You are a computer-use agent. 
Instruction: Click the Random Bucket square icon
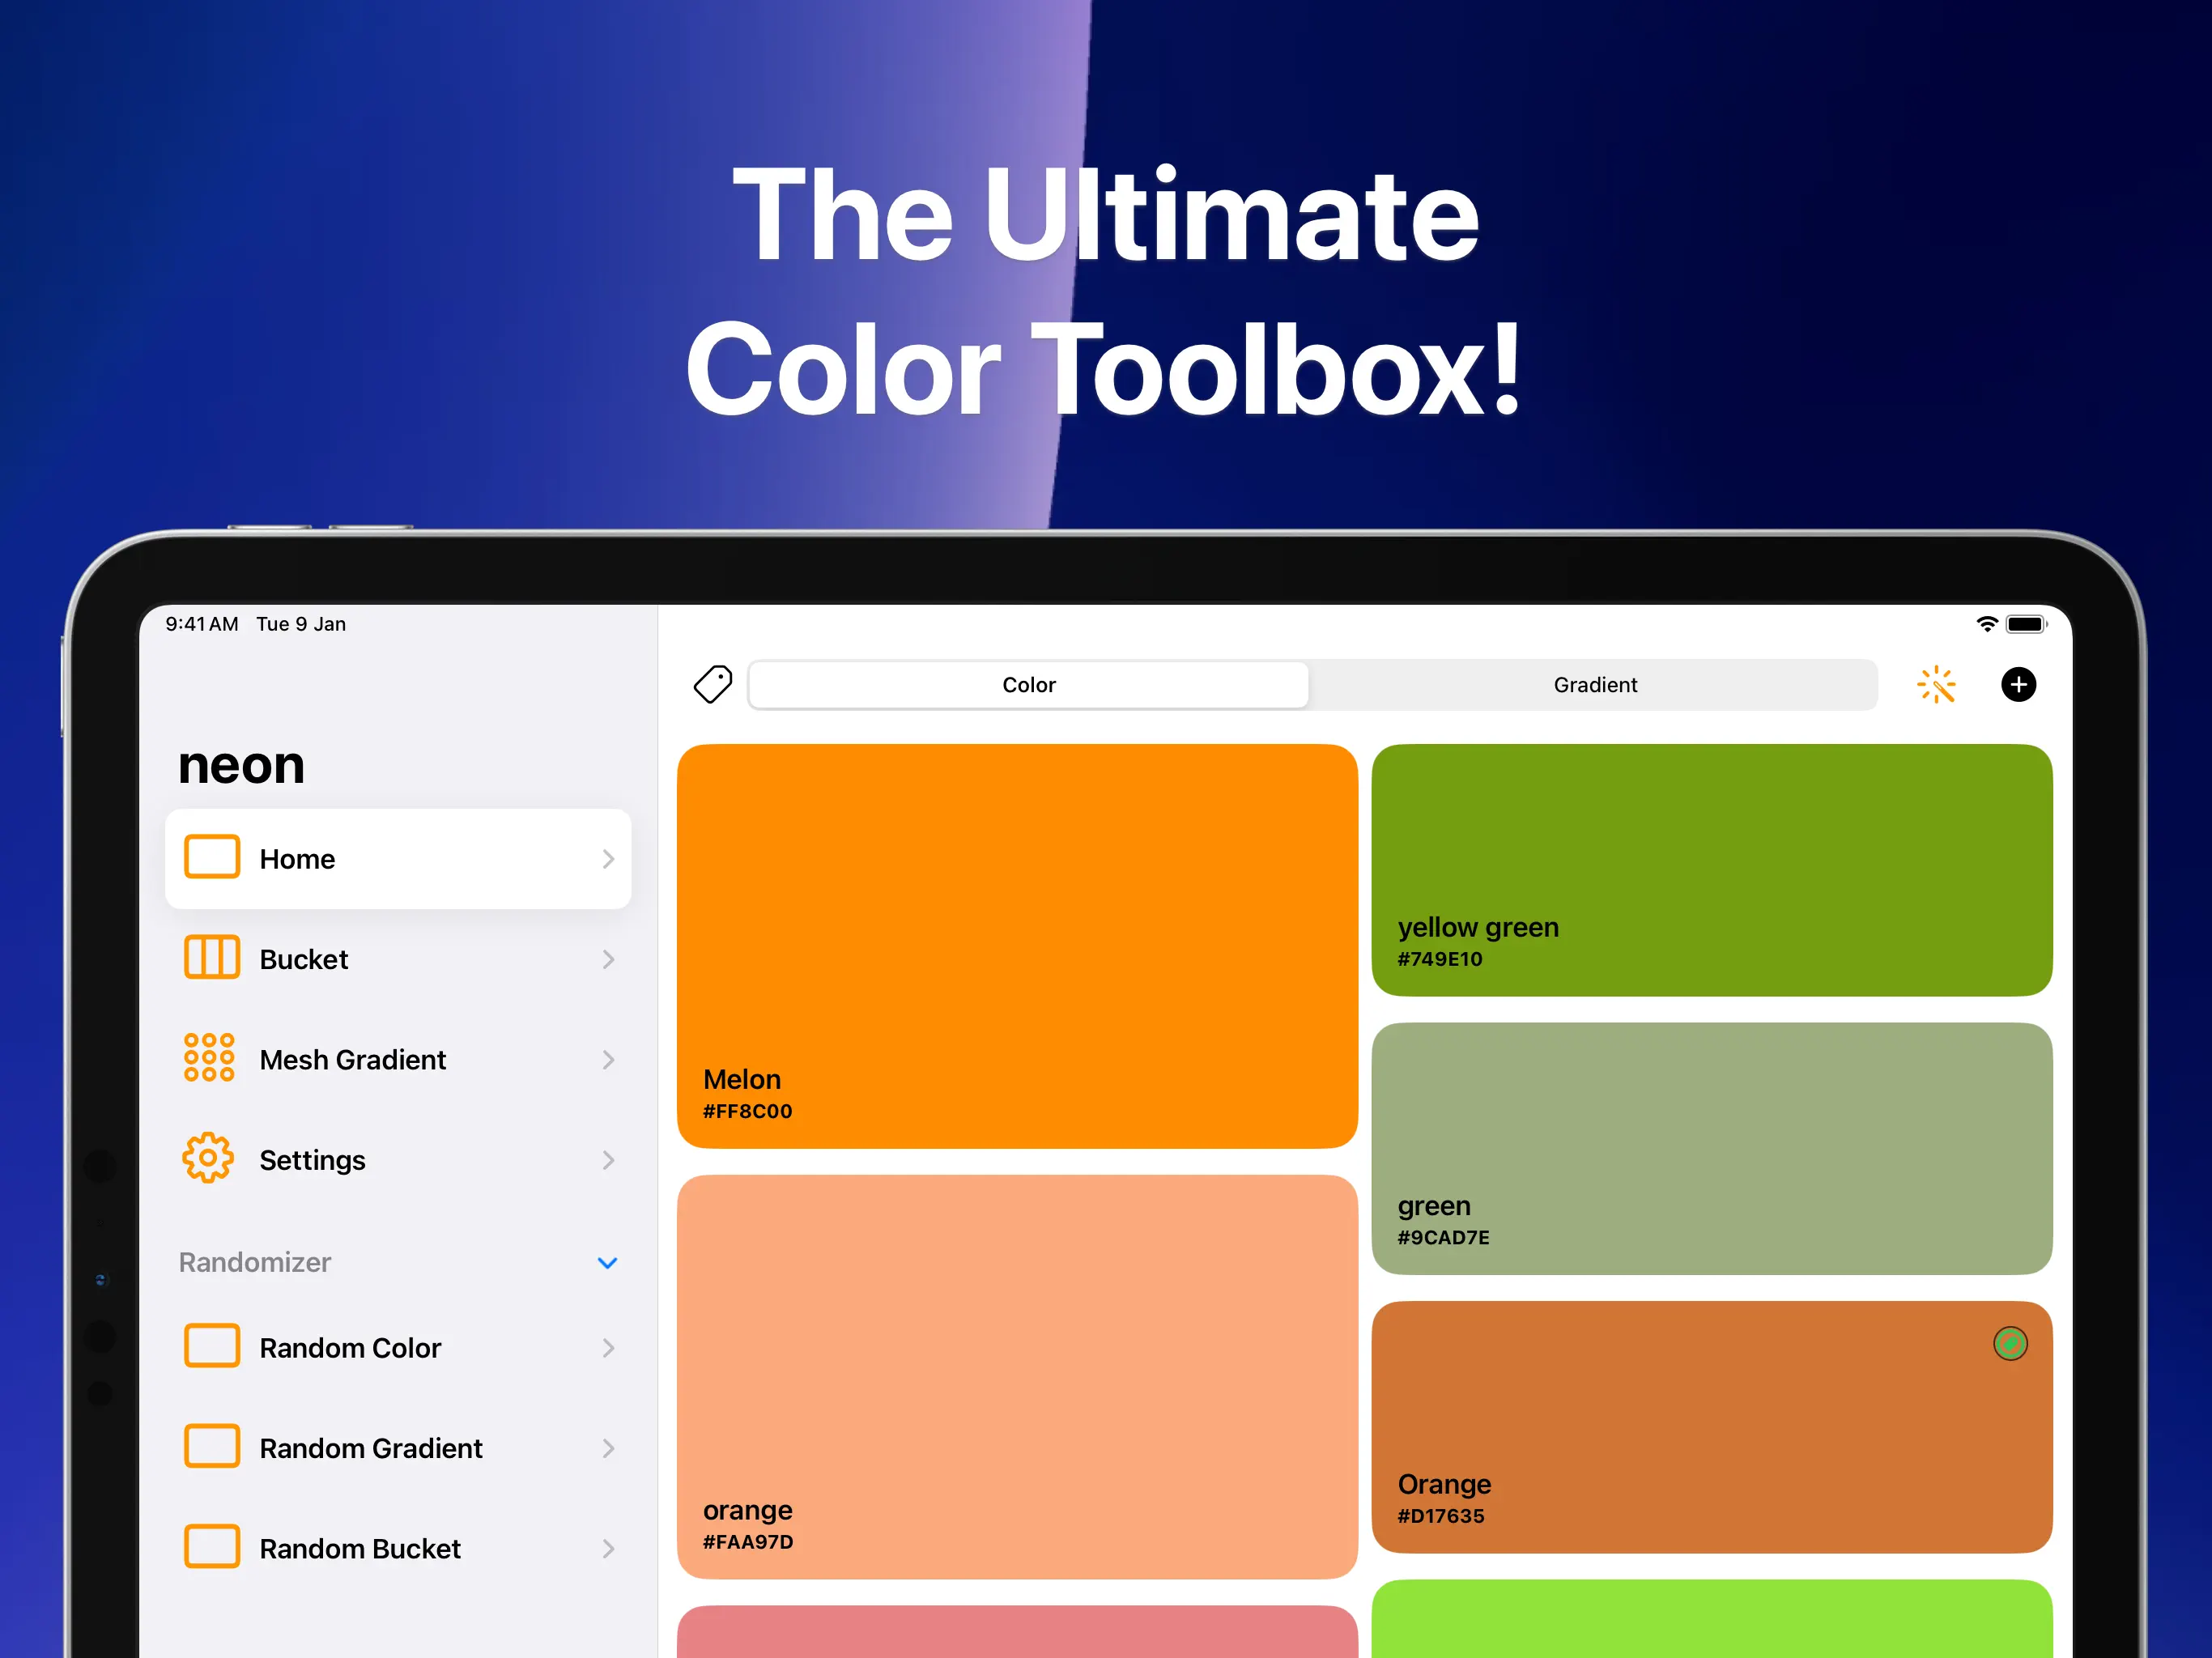click(211, 1547)
